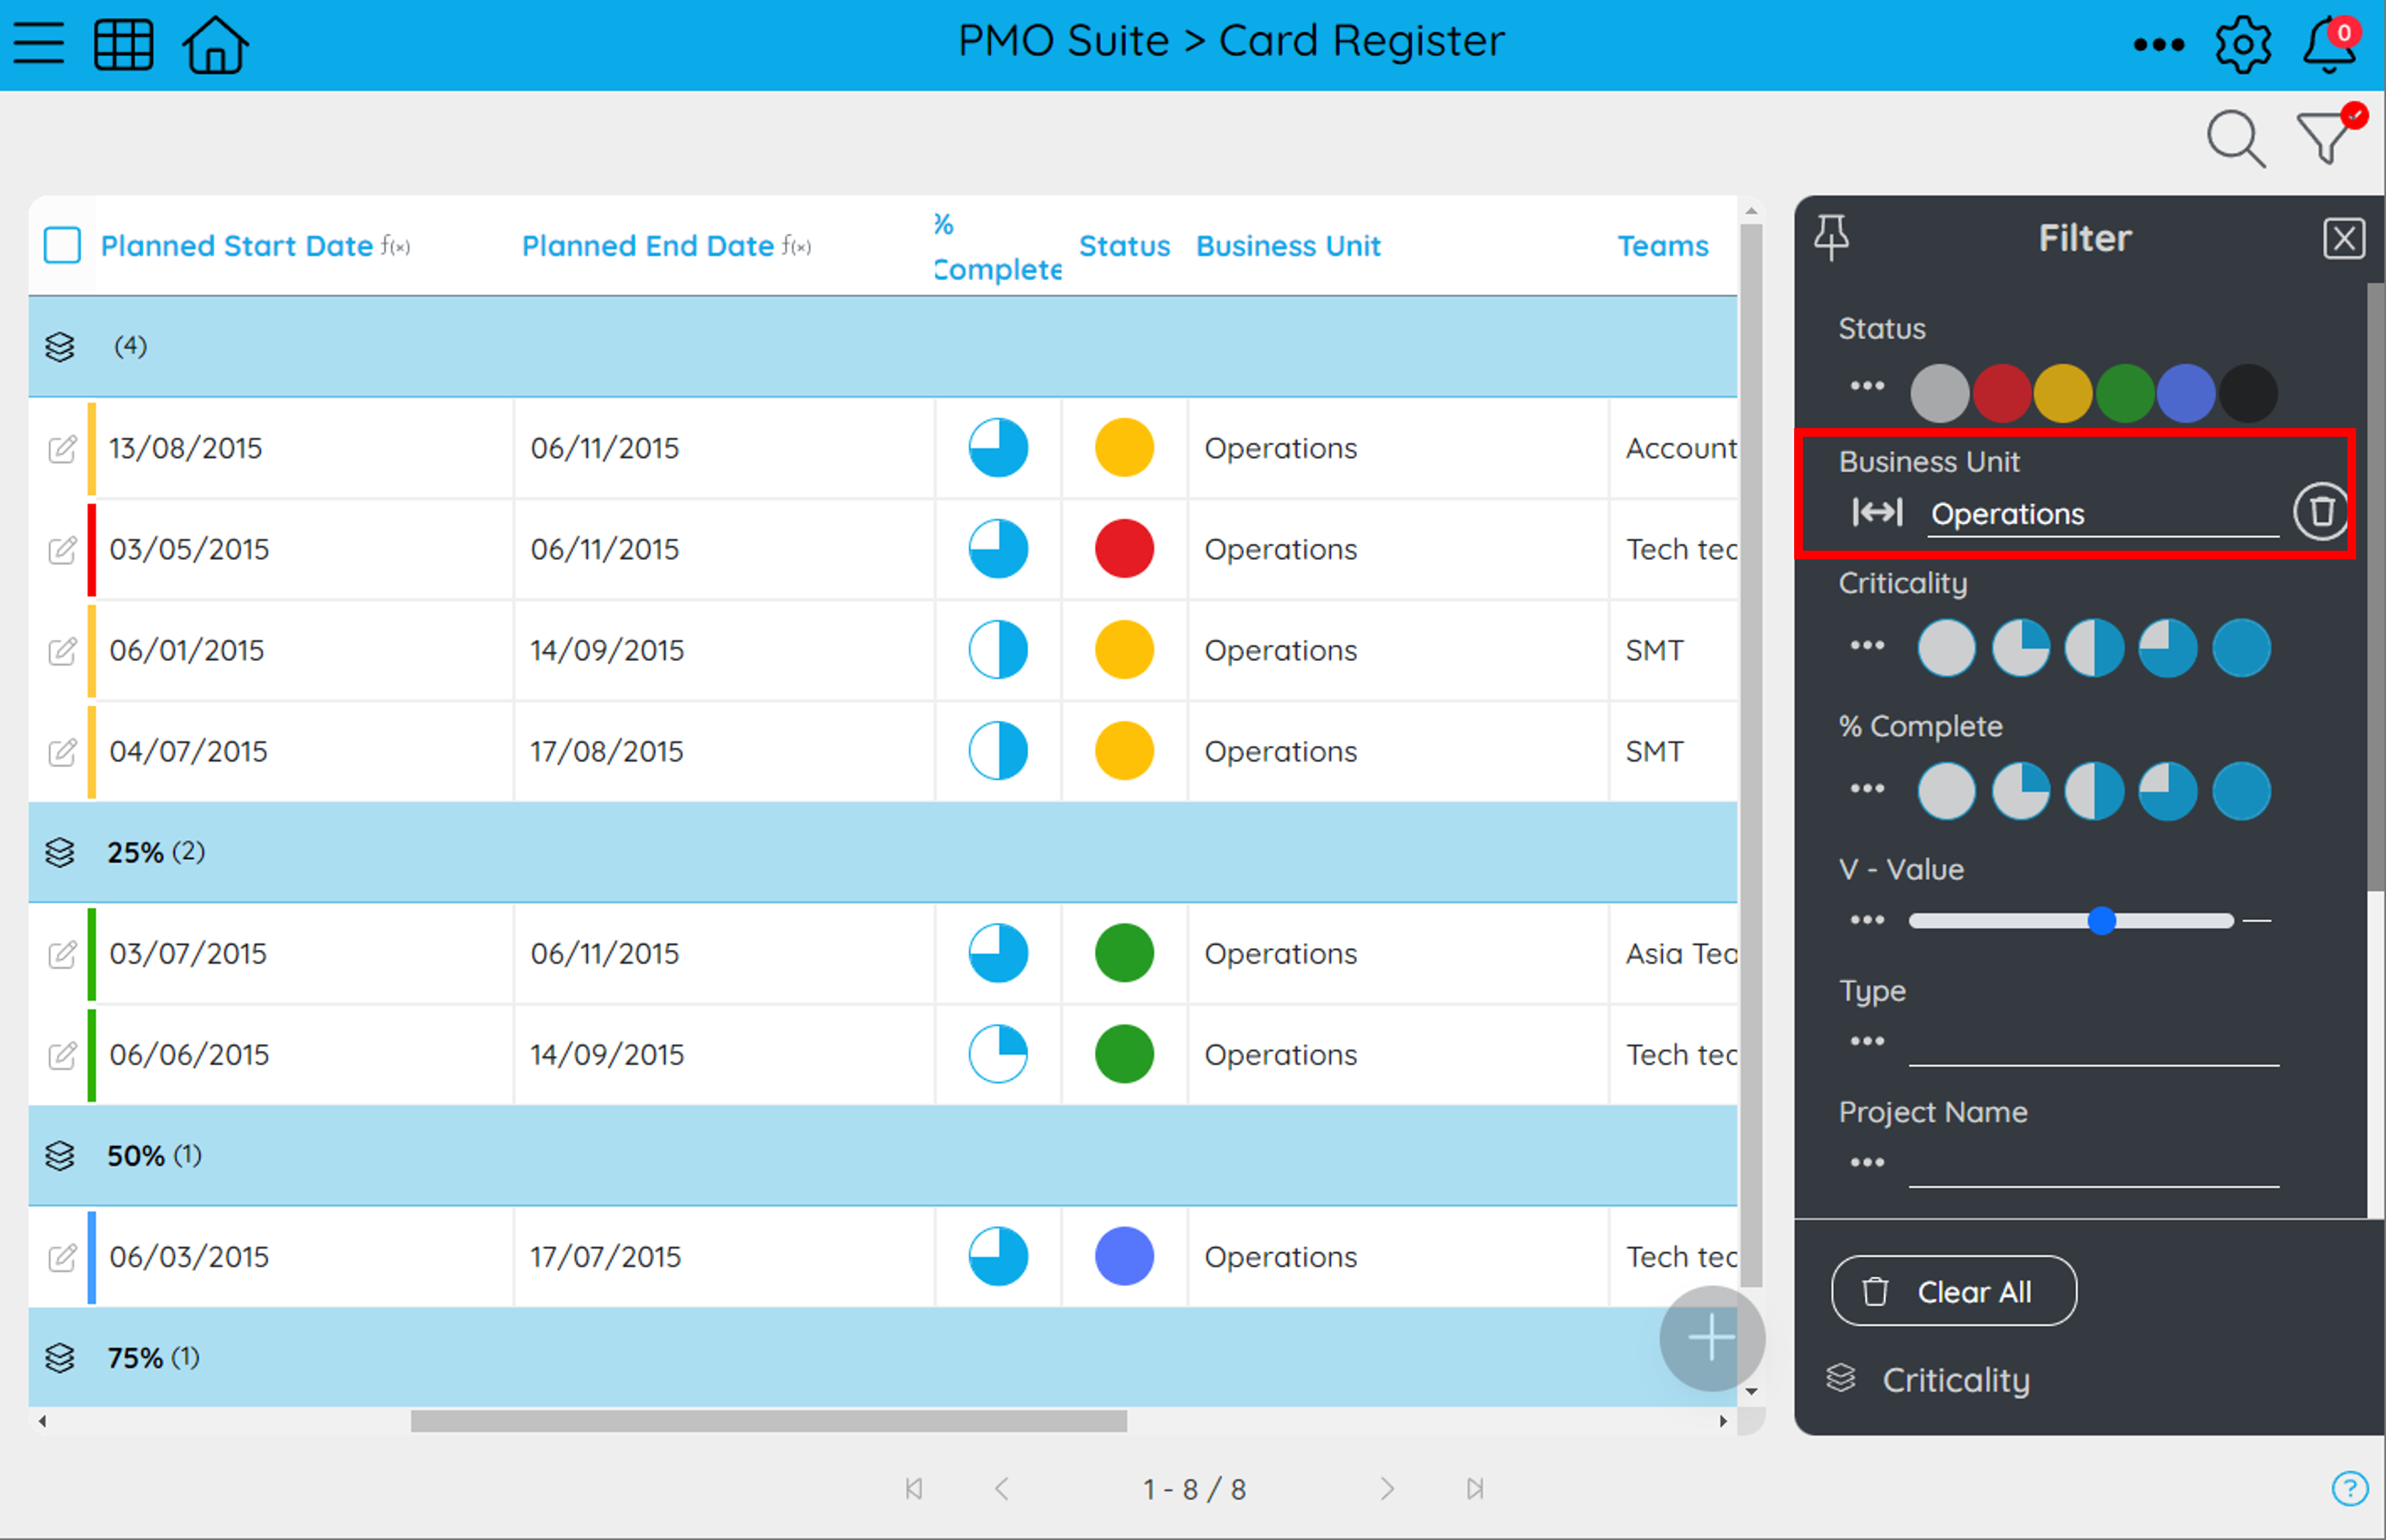
Task: Sort by Planned End Date column
Action: (x=648, y=246)
